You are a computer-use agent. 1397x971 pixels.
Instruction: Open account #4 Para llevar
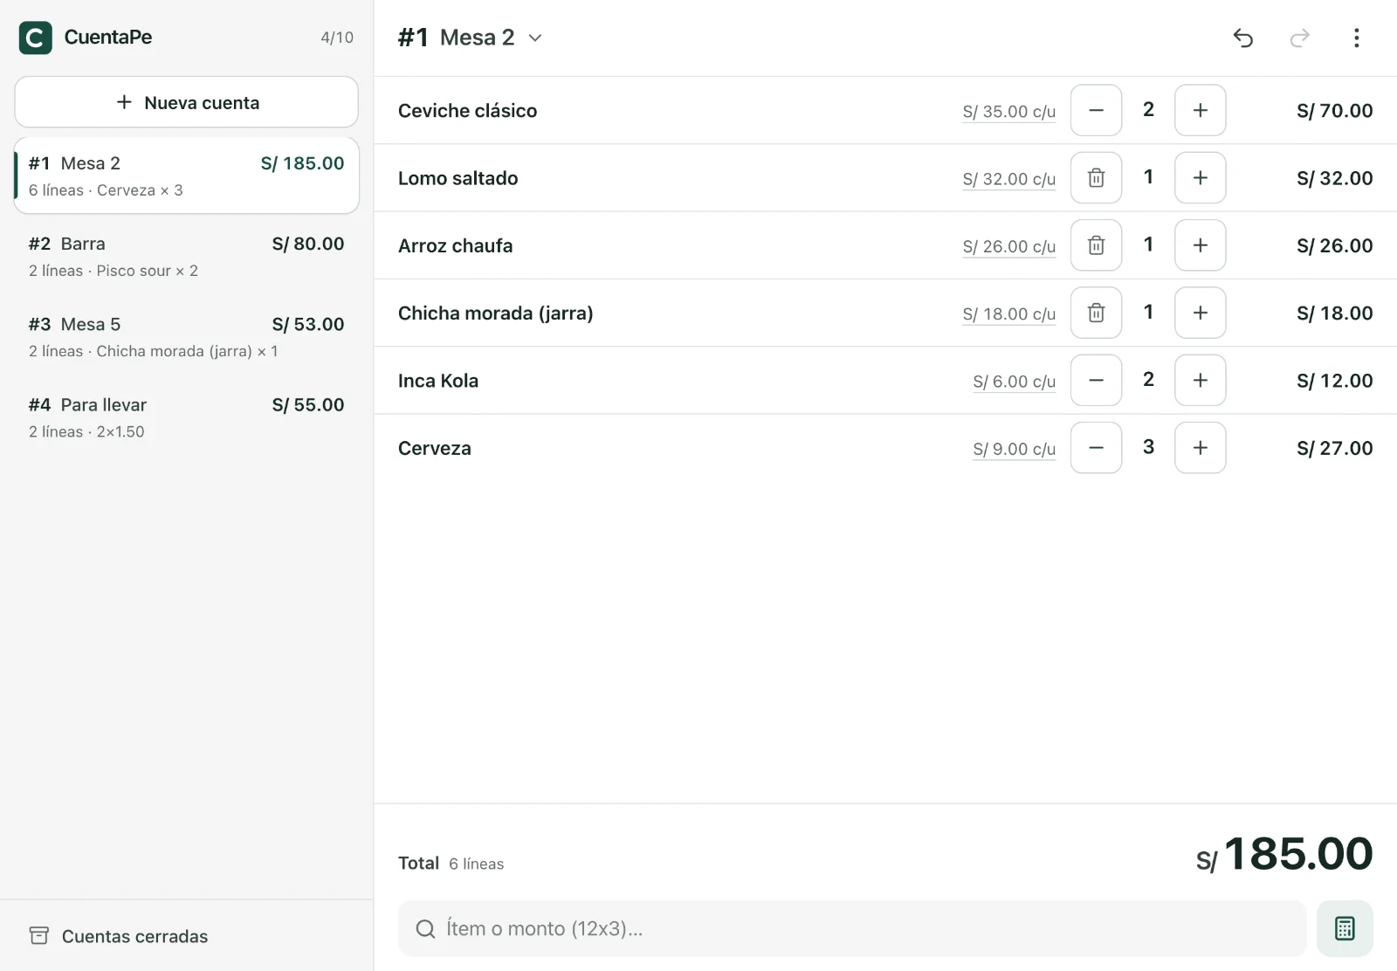186,417
